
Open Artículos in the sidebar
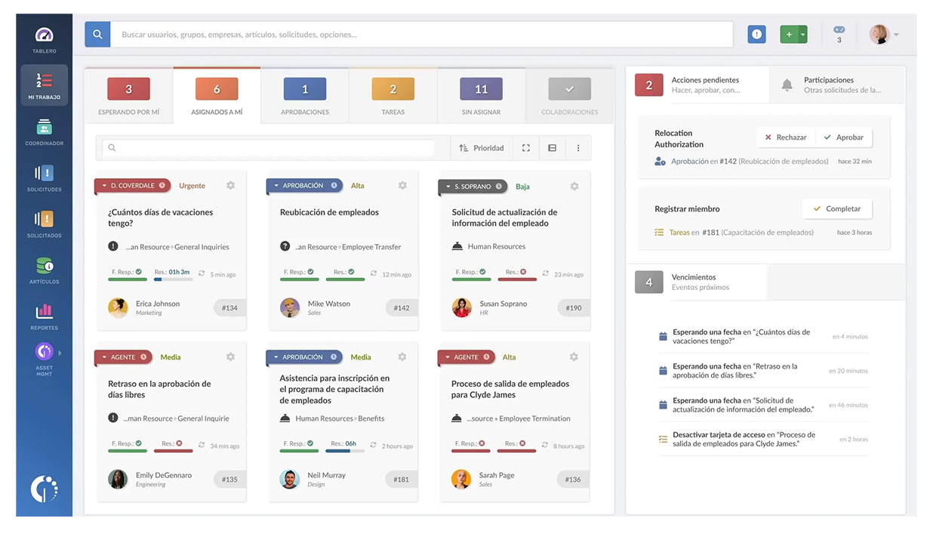[44, 270]
